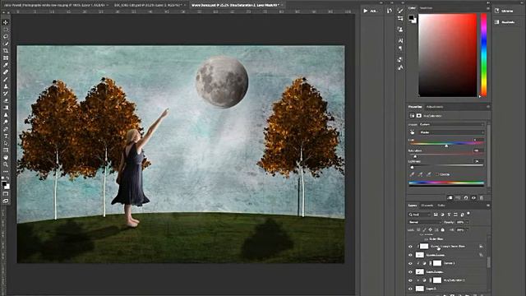This screenshot has width=526, height=296.
Task: Select the Lasso tool
Action: (6, 36)
